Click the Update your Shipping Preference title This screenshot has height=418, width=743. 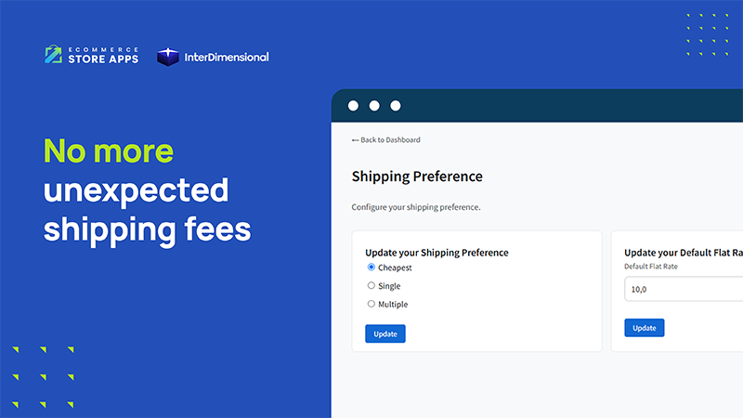coord(437,253)
